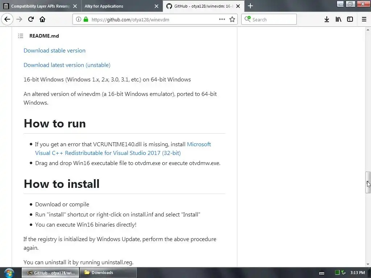
Task: Click Download latest version (unstable) link
Action: [x=67, y=65]
